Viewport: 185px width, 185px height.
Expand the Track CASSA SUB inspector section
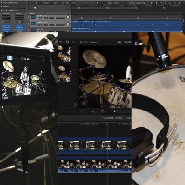1,10
